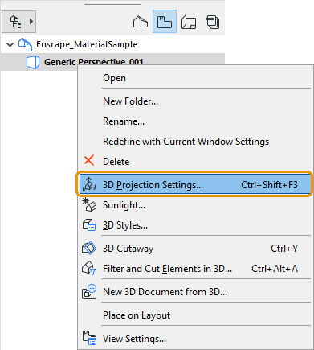
Task: Open the Project Chooser dropdown button
Action: tap(19, 22)
